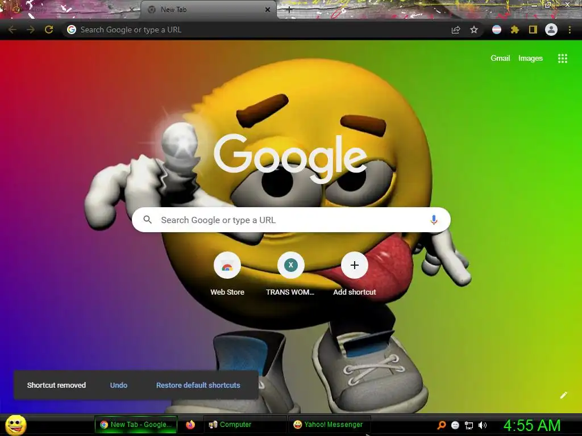This screenshot has width=582, height=436.
Task: Bookmark this tab with the star icon
Action: click(474, 30)
